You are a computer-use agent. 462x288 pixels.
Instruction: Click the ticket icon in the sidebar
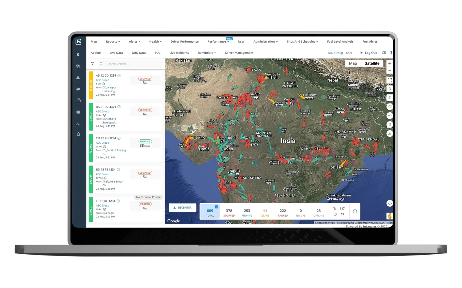tap(78, 112)
